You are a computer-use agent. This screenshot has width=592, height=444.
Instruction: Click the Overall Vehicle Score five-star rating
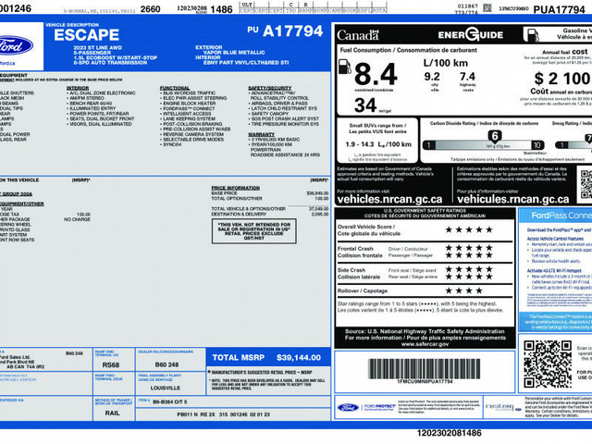pos(469,229)
